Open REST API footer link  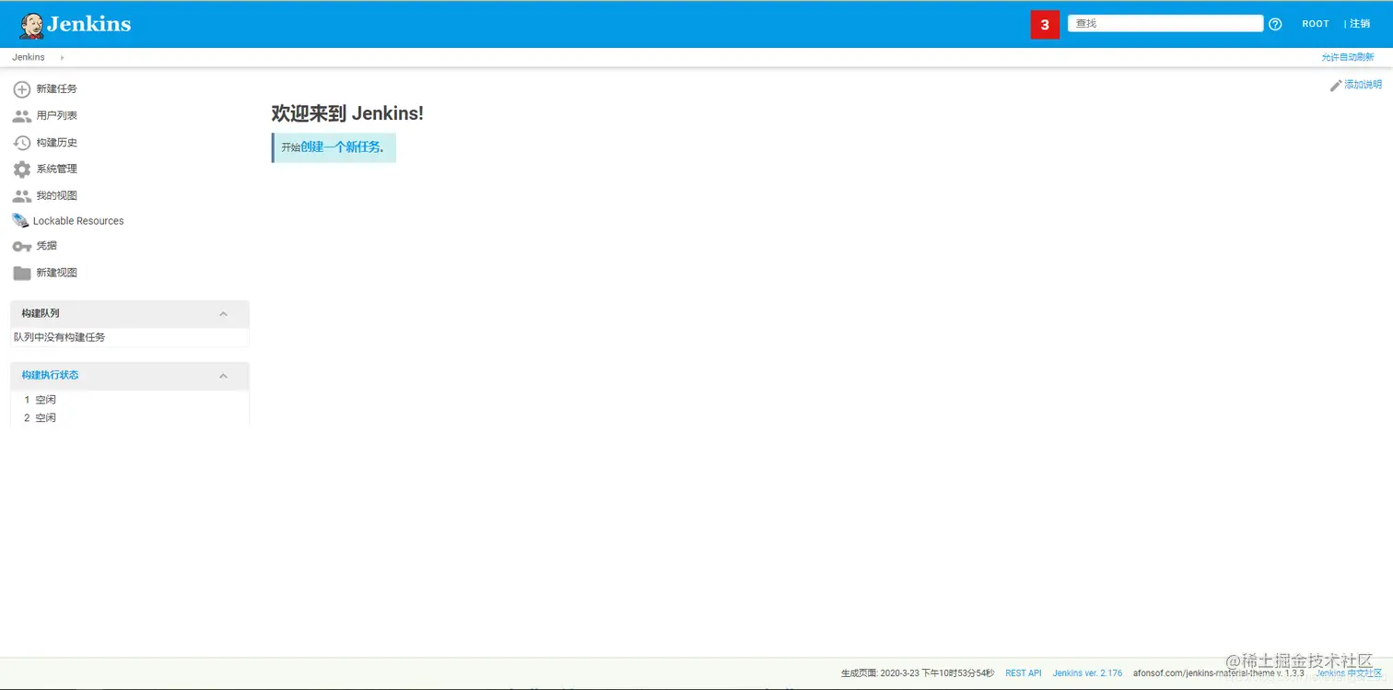1024,673
